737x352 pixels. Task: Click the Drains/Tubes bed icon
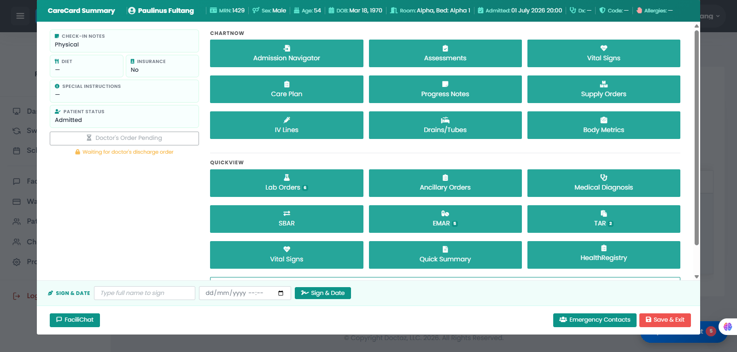445,120
